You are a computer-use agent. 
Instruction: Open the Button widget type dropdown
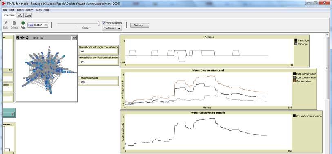[x=38, y=25]
